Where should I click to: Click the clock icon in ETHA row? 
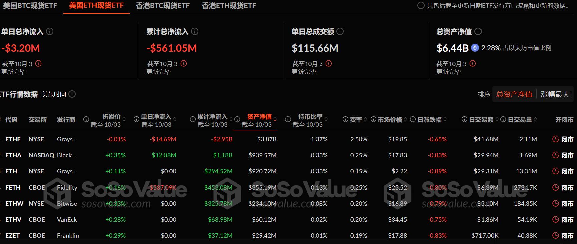tap(556, 155)
